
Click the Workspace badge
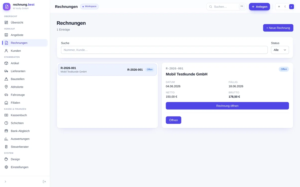pos(89,6)
